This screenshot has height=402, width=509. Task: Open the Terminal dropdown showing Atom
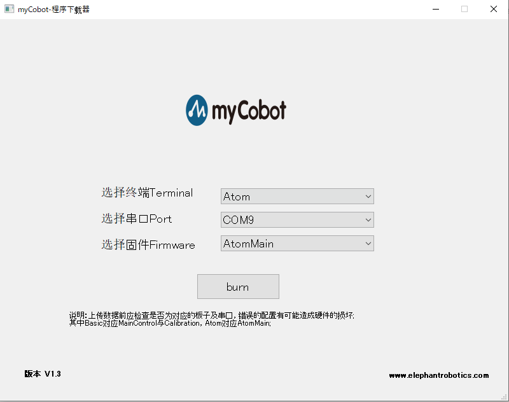click(x=297, y=197)
